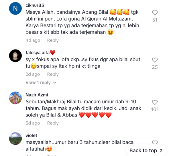Reply to falesya aifa's comment
This screenshot has width=169, height=156.
pyautogui.click(x=53, y=74)
